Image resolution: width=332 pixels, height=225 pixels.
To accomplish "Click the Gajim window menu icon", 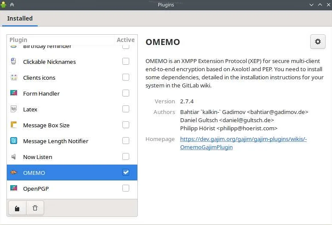I will [x=4, y=5].
